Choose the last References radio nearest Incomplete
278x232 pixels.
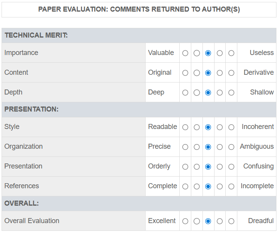[231, 186]
